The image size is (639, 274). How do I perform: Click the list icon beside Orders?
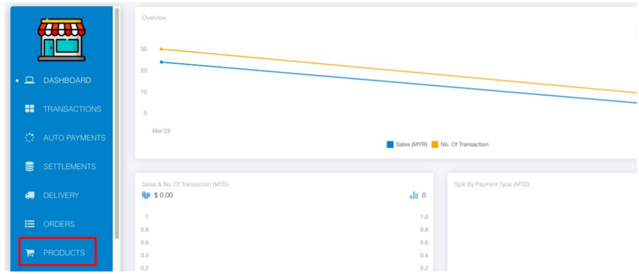click(29, 224)
